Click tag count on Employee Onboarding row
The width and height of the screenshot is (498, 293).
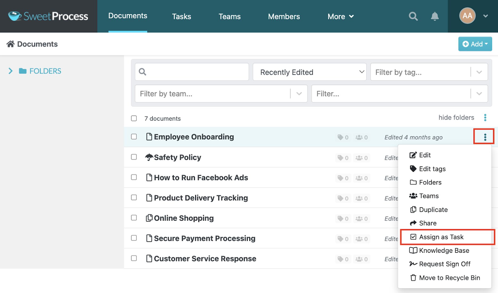343,137
